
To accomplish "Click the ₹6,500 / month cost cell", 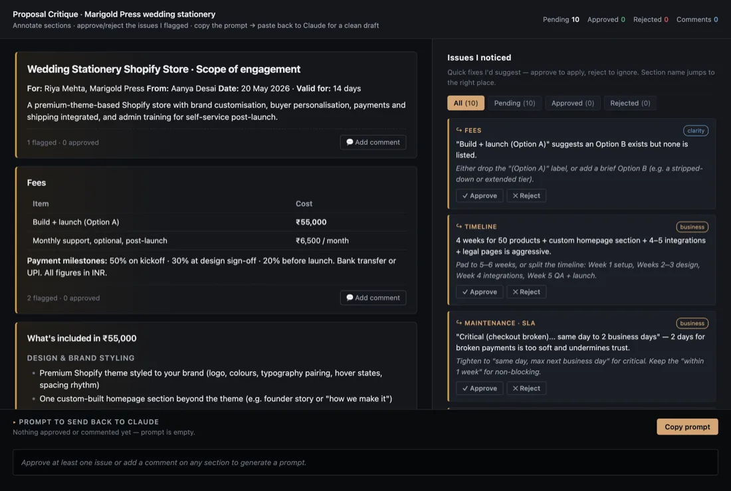I will [x=322, y=241].
